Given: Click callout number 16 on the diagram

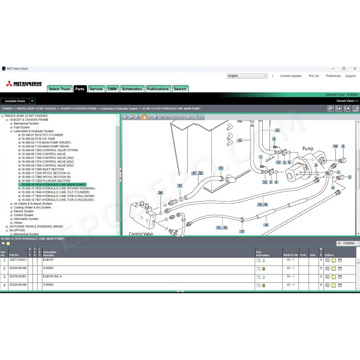Looking at the screenshot, I should coord(266,225).
